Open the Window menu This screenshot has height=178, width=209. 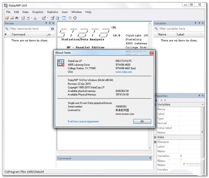76,12
